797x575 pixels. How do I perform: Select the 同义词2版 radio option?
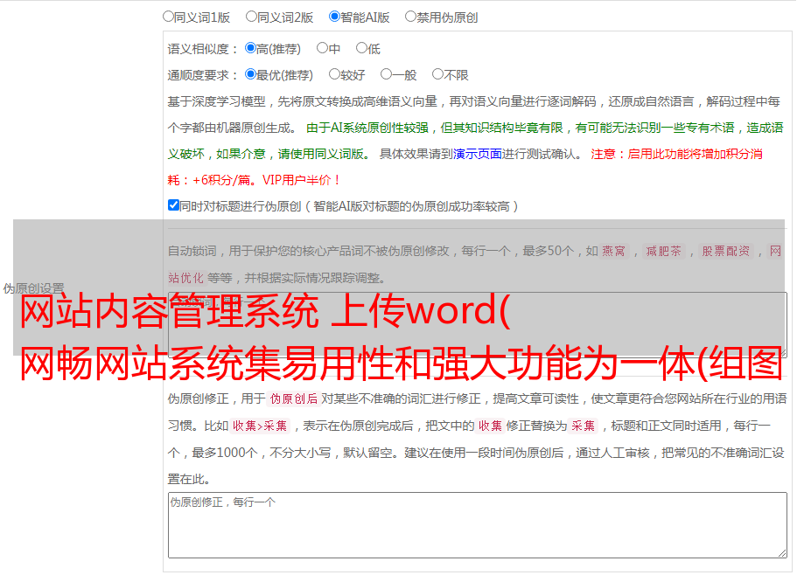pos(251,17)
